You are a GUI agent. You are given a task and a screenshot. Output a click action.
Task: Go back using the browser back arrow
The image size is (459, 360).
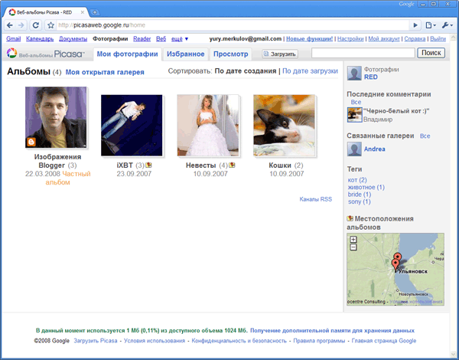coord(10,25)
